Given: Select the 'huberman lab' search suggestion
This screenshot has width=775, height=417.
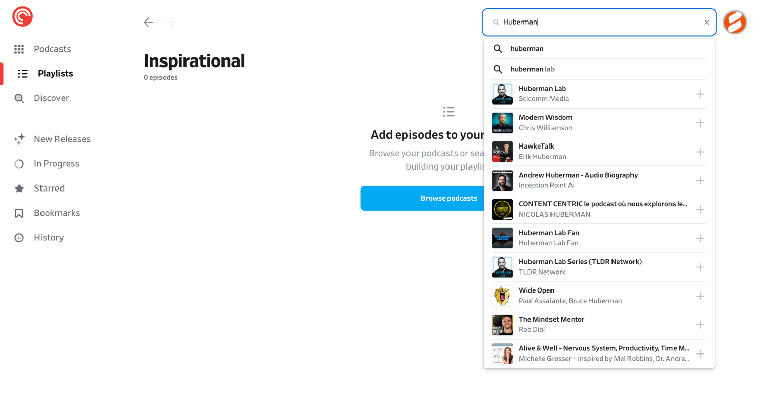Looking at the screenshot, I should tap(599, 69).
